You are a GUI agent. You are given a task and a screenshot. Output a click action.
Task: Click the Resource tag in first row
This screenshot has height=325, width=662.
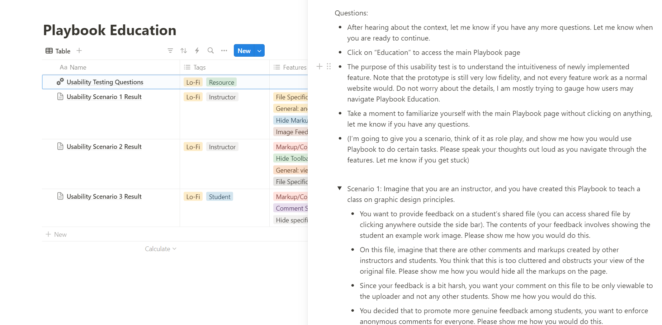[x=221, y=82]
